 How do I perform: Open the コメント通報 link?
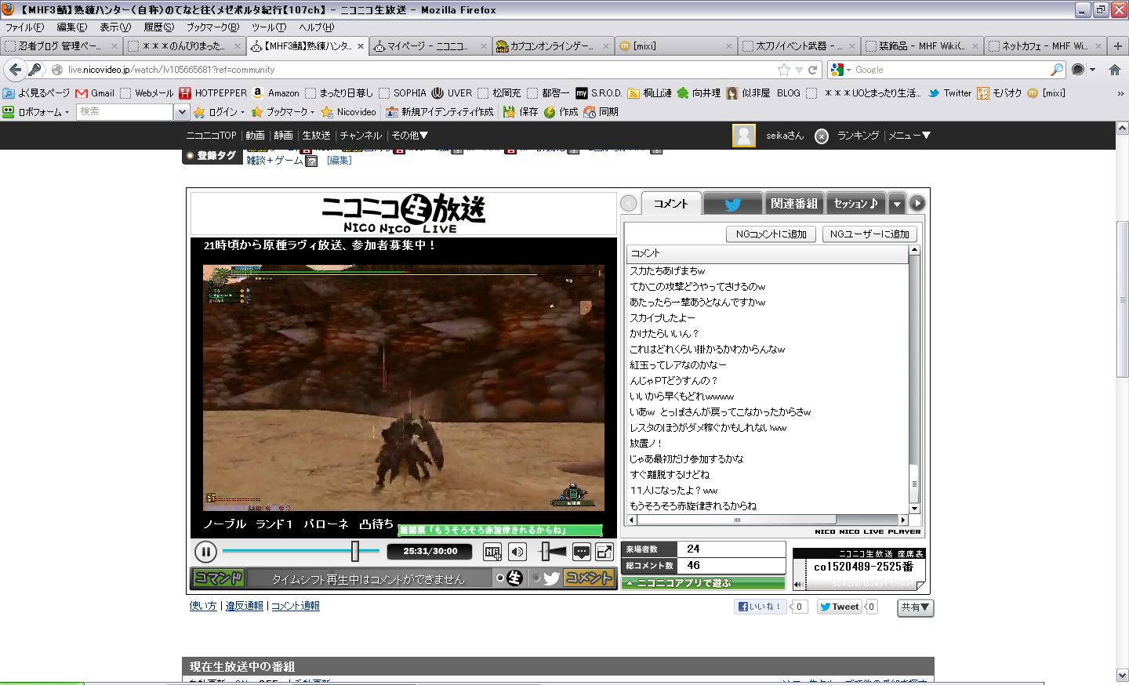pyautogui.click(x=296, y=606)
